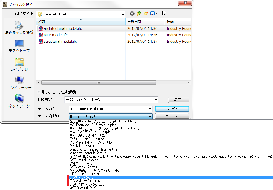Select the MEP model.ifc IFC icon

pos(41,35)
